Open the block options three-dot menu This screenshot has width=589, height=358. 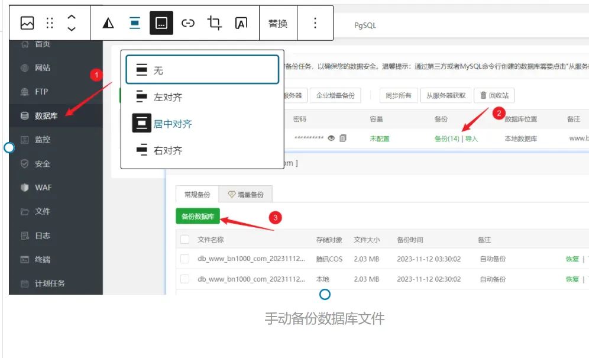click(315, 23)
